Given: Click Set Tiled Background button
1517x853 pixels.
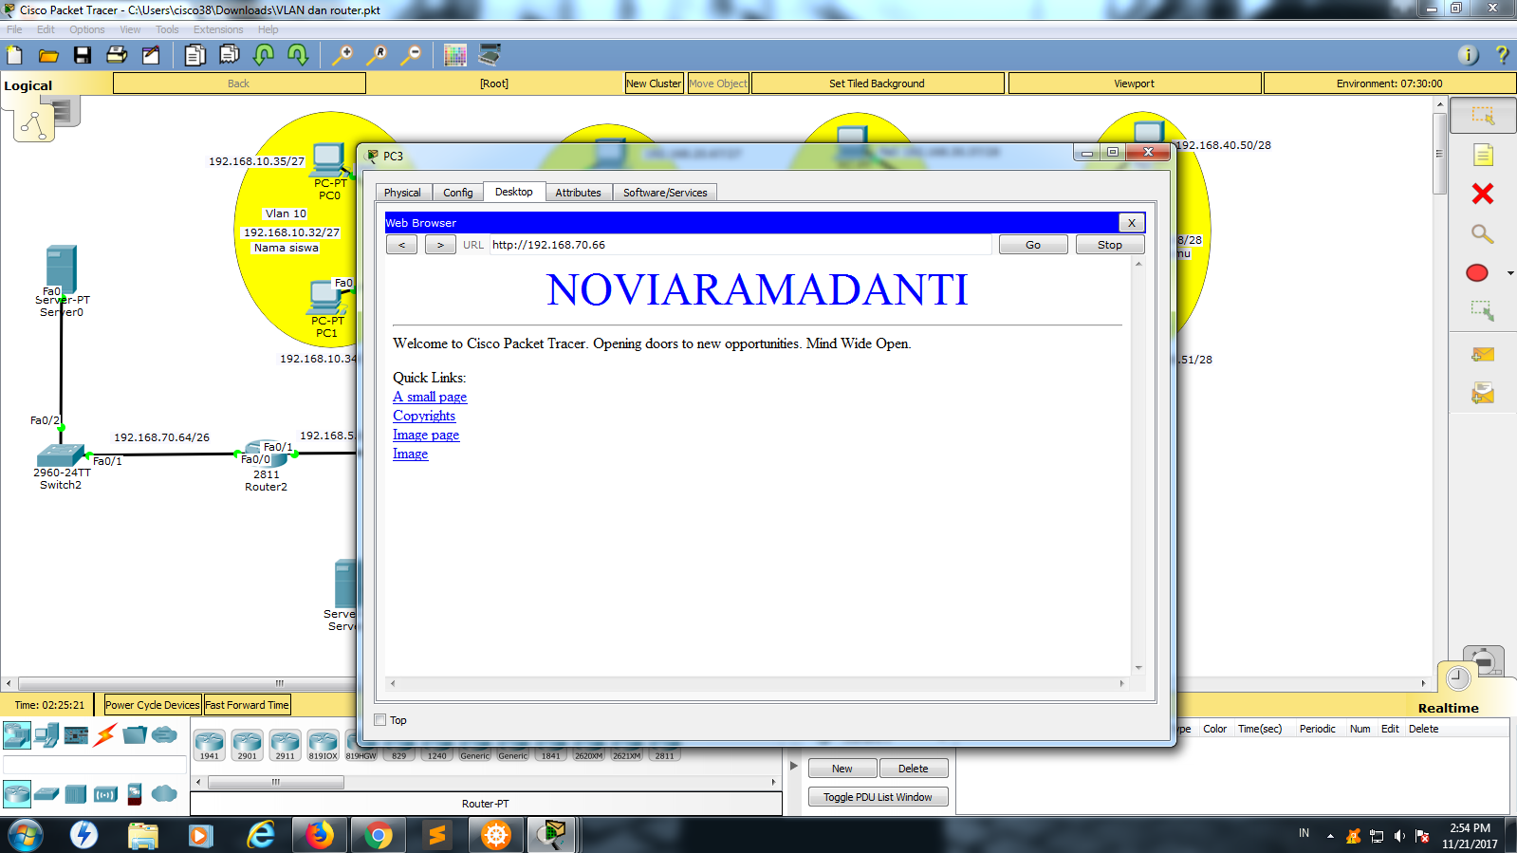Looking at the screenshot, I should pos(877,83).
